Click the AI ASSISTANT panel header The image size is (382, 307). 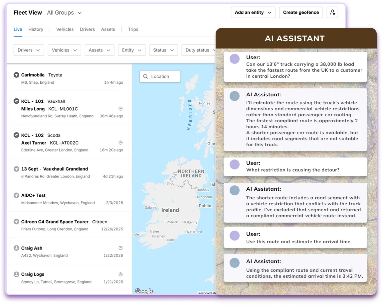coord(296,38)
